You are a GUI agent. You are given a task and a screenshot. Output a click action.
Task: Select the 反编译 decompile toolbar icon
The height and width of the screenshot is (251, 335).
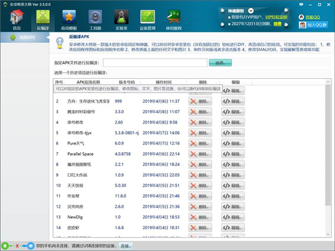click(x=42, y=20)
